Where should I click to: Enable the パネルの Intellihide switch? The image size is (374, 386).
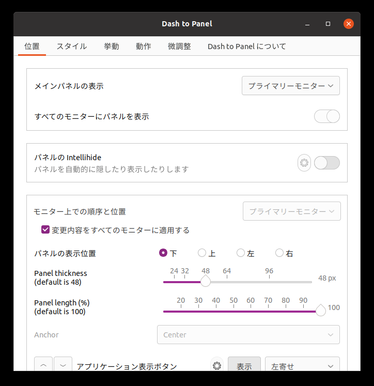tap(327, 163)
